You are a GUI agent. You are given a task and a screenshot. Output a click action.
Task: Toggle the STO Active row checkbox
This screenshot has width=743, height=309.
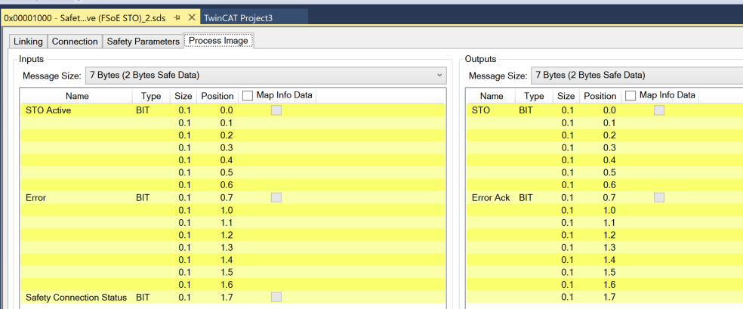276,110
